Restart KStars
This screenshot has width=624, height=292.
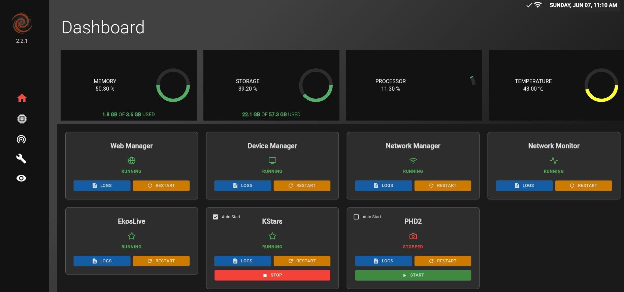tap(302, 261)
